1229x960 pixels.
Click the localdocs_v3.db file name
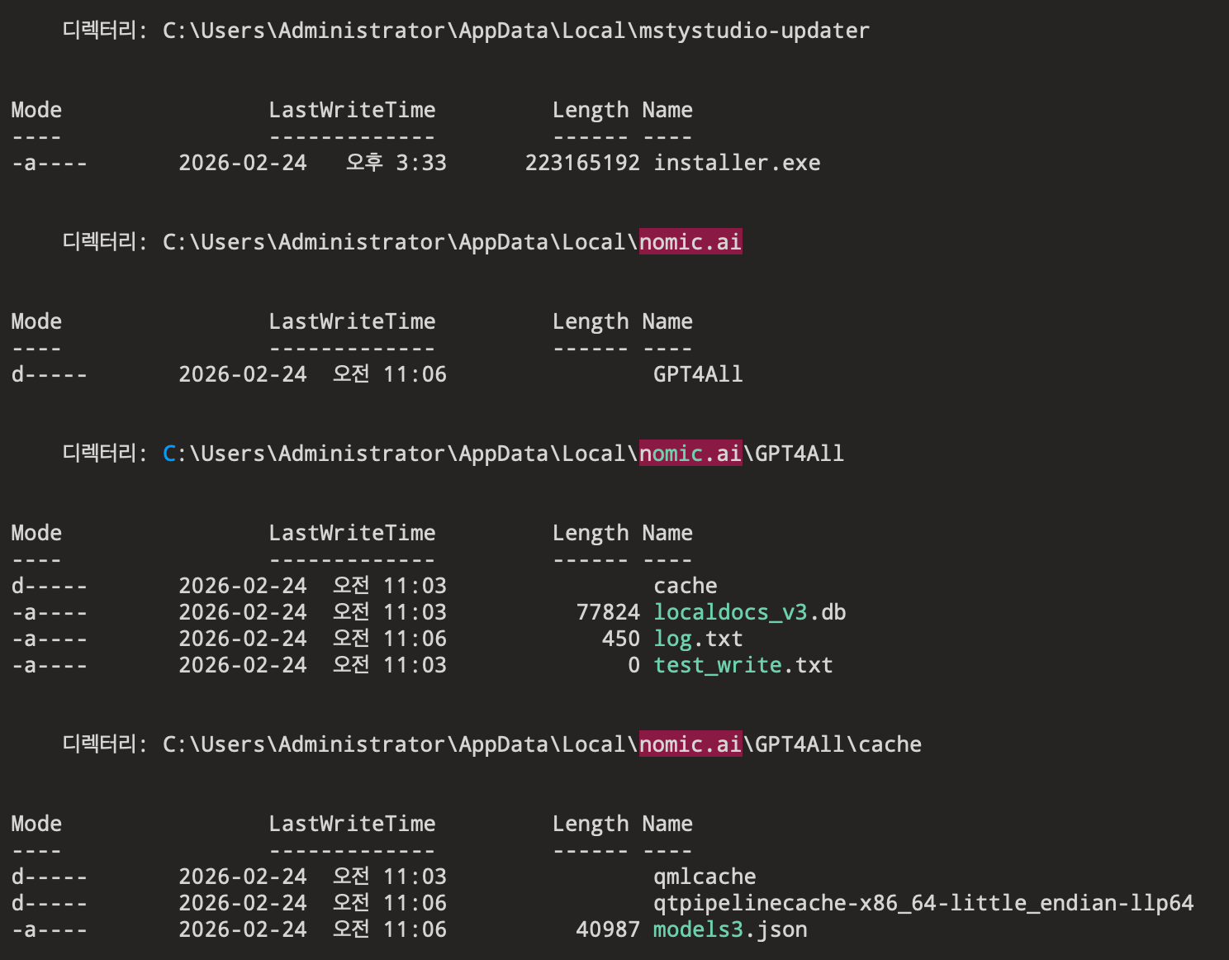click(x=750, y=612)
